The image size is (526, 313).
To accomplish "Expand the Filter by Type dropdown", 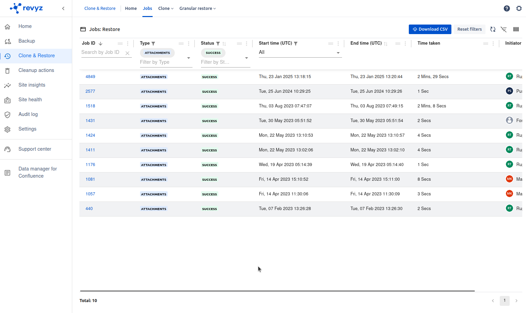I will 188,58.
